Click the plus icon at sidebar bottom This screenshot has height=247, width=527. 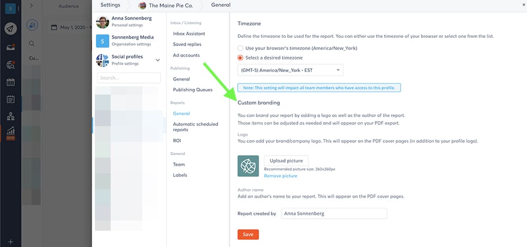point(11,242)
